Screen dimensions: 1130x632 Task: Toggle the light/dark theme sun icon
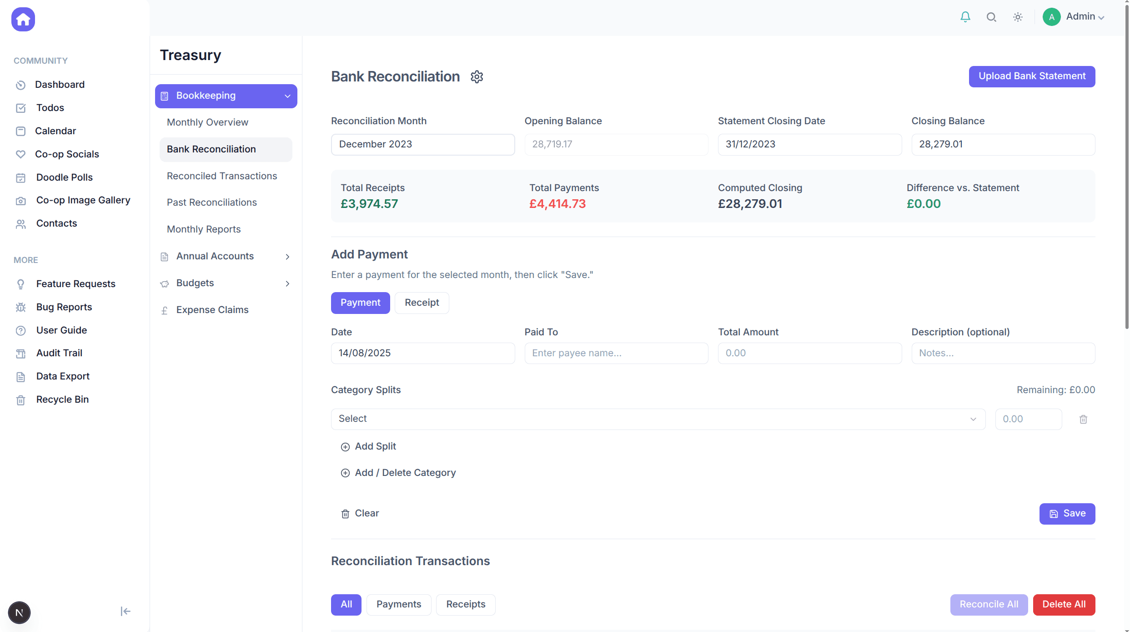1018,17
